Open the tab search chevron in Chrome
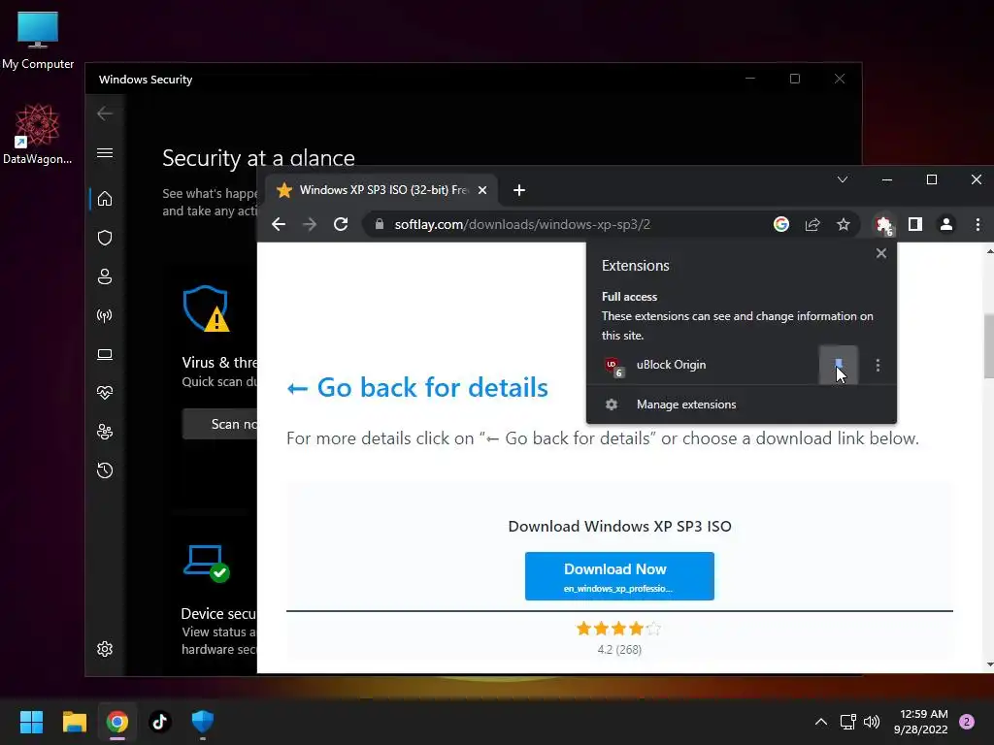Image resolution: width=994 pixels, height=745 pixels. 843,179
